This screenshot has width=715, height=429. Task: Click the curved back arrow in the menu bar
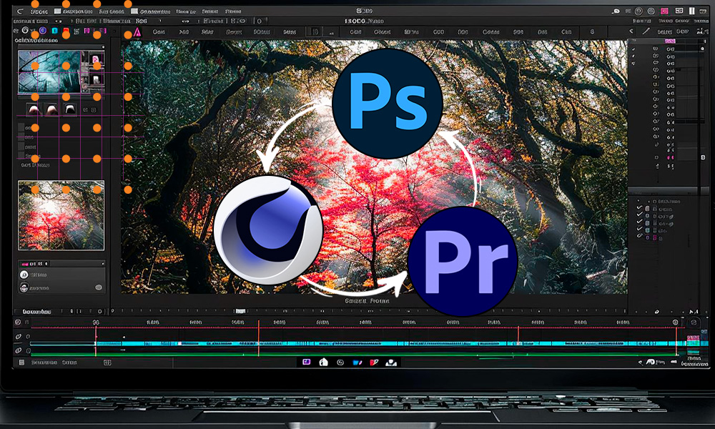click(x=20, y=11)
